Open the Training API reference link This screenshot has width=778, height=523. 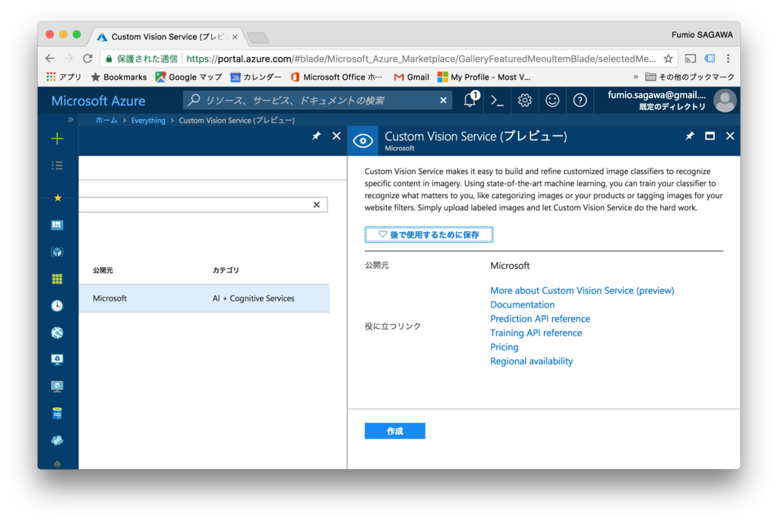pos(536,333)
